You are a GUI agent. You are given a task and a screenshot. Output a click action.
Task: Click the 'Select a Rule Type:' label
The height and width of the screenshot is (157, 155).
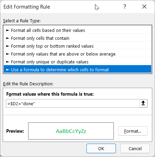pos(22,21)
